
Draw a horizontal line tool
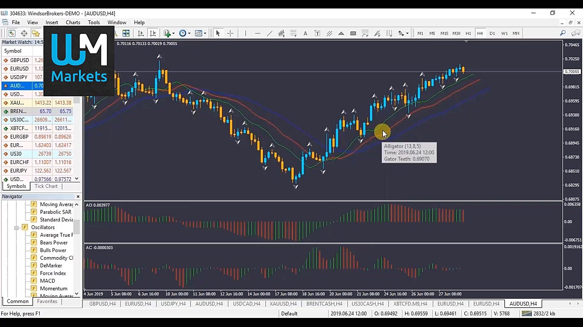click(x=257, y=33)
